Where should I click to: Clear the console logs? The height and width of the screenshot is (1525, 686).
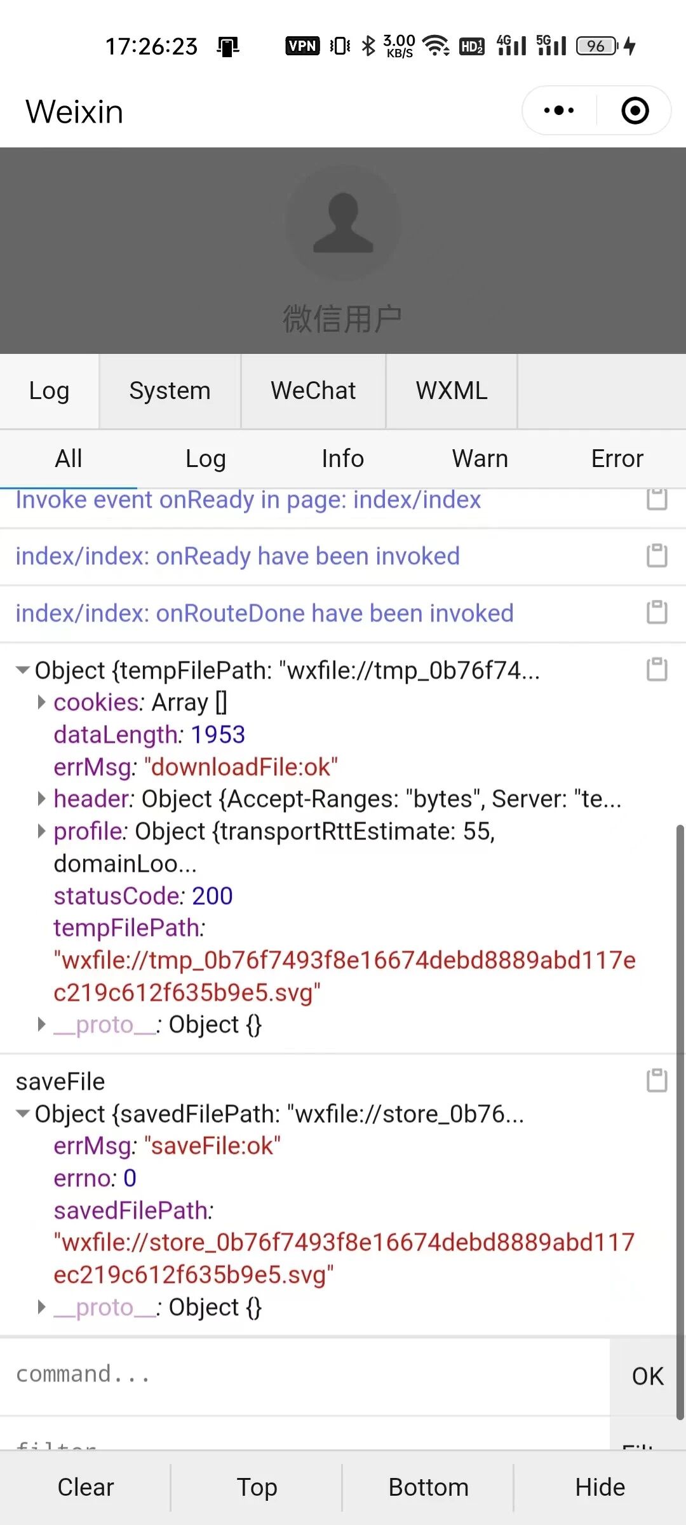(x=85, y=1488)
